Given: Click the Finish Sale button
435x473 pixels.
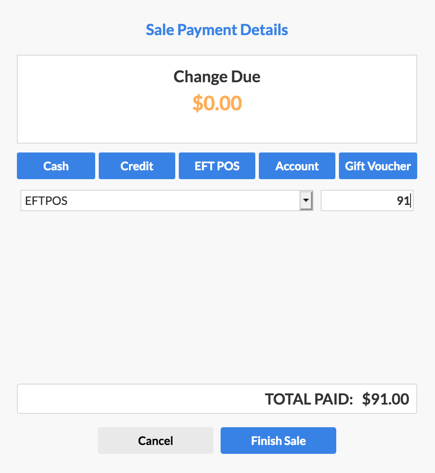Looking at the screenshot, I should coord(278,441).
